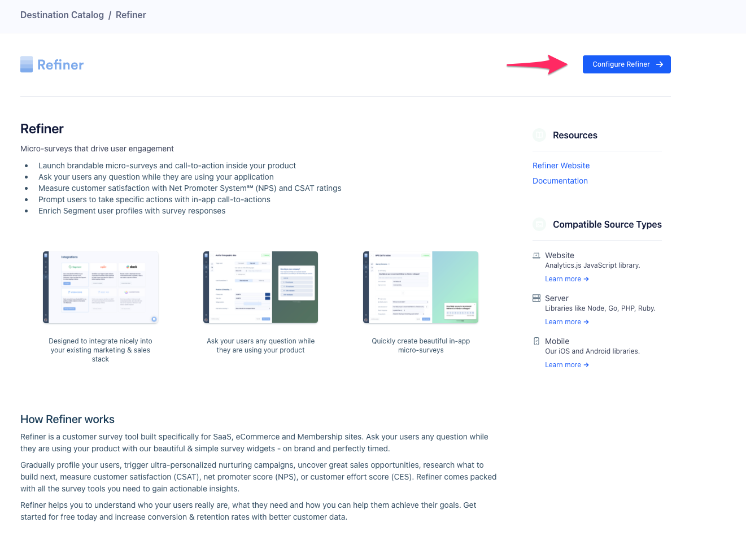Click 'Our iOS and Android libraries.' text
Image resolution: width=746 pixels, height=540 pixels.
pos(592,351)
